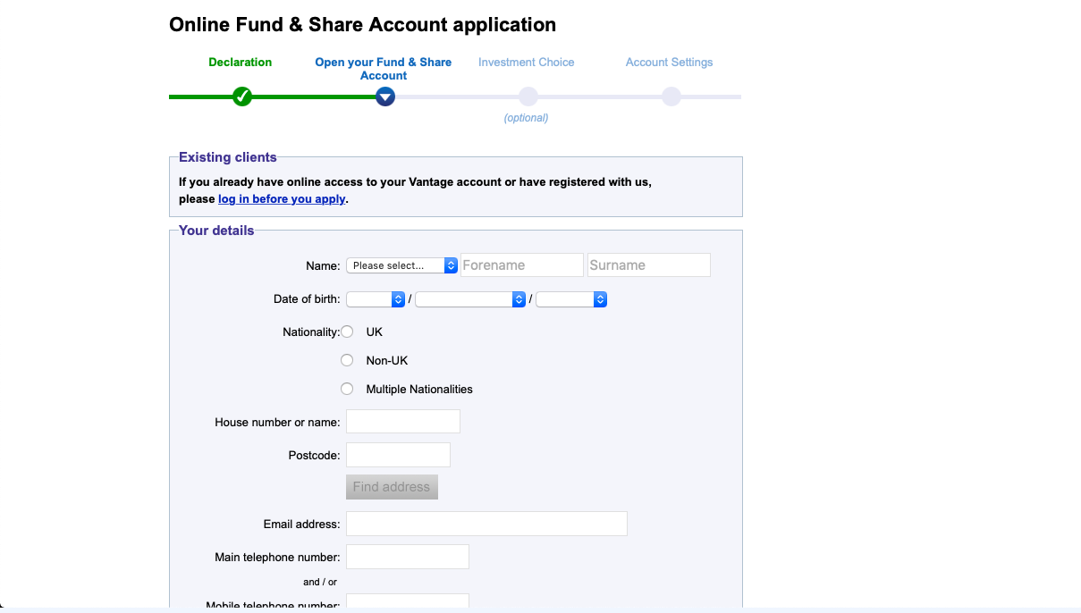Click the Postcode input box
The height and width of the screenshot is (613, 1081).
click(x=398, y=455)
